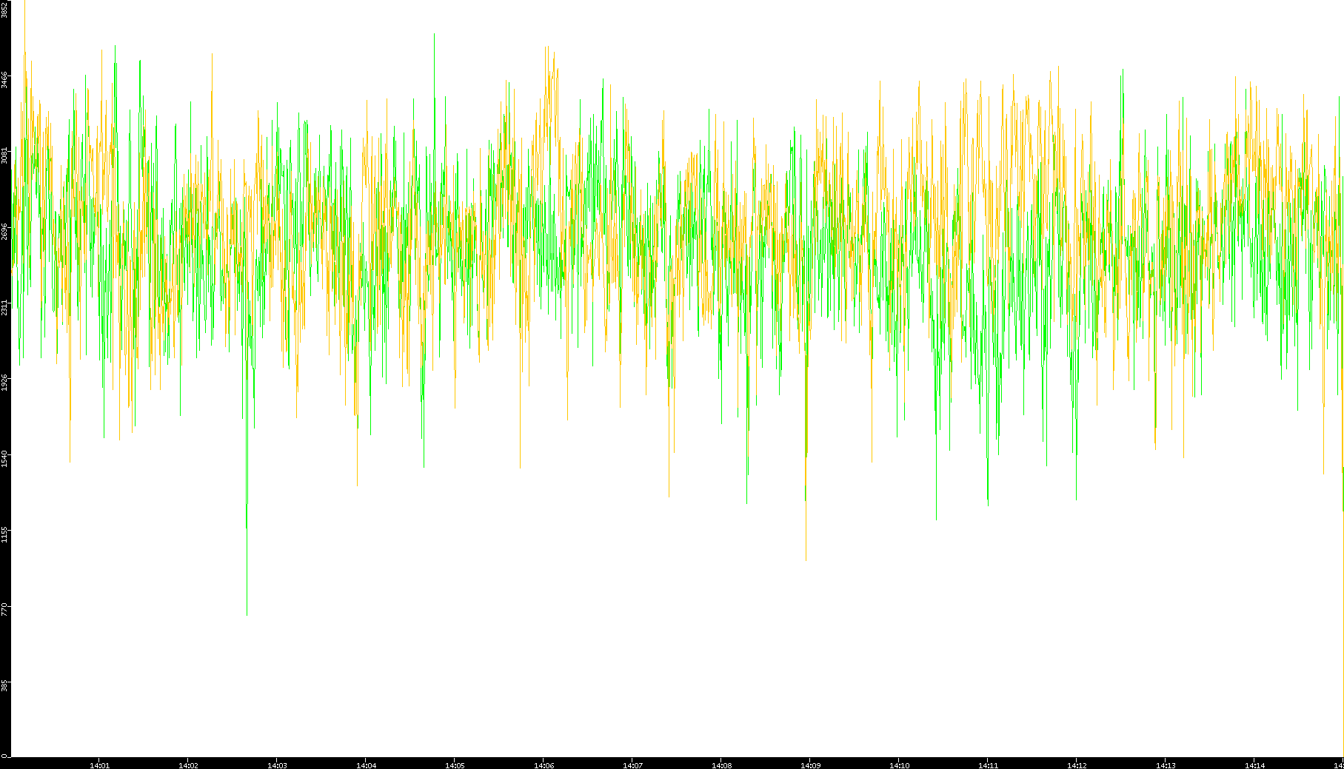Click the 3852 value on the vertical axis
This screenshot has height=769, width=1344.
4,10
